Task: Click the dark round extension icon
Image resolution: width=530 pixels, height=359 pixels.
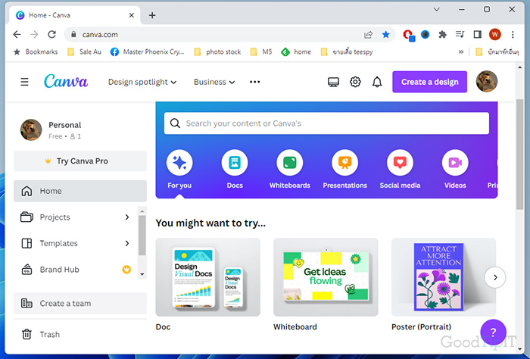Action: pos(426,35)
